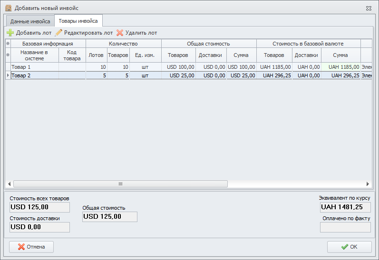Screen dimensions: 379x260
Task: Click the pencil Edit lot icon
Action: 59,33
